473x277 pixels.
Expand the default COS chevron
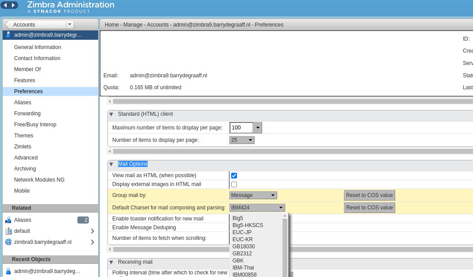(92, 231)
